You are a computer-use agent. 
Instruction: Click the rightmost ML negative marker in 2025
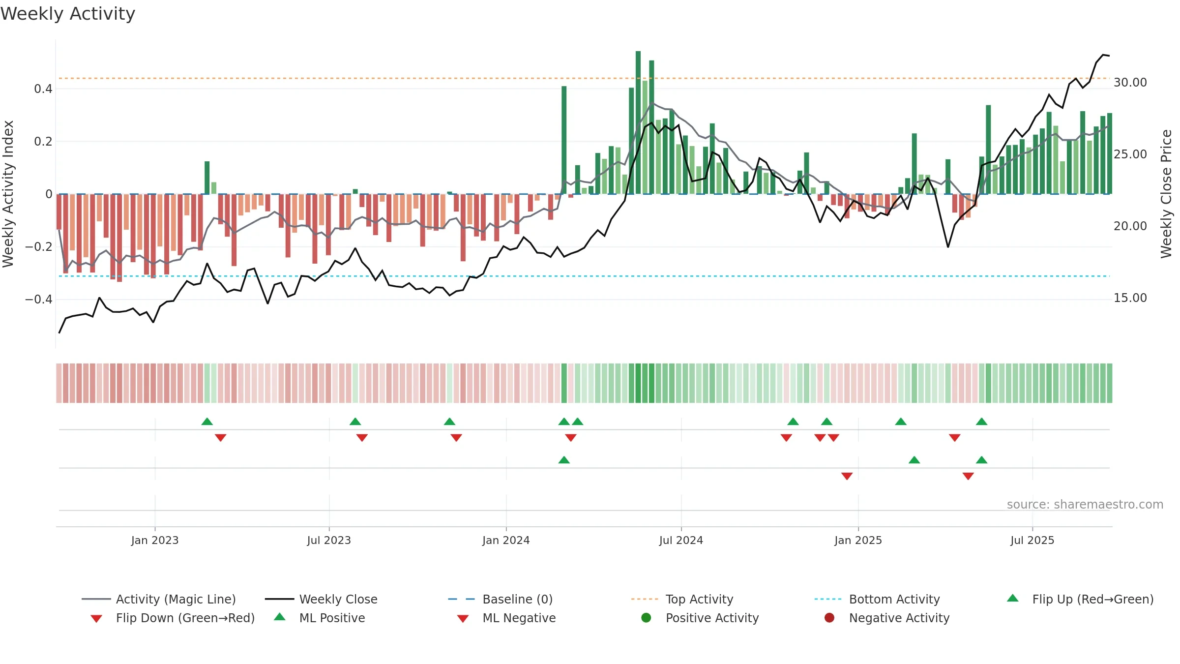click(x=968, y=476)
